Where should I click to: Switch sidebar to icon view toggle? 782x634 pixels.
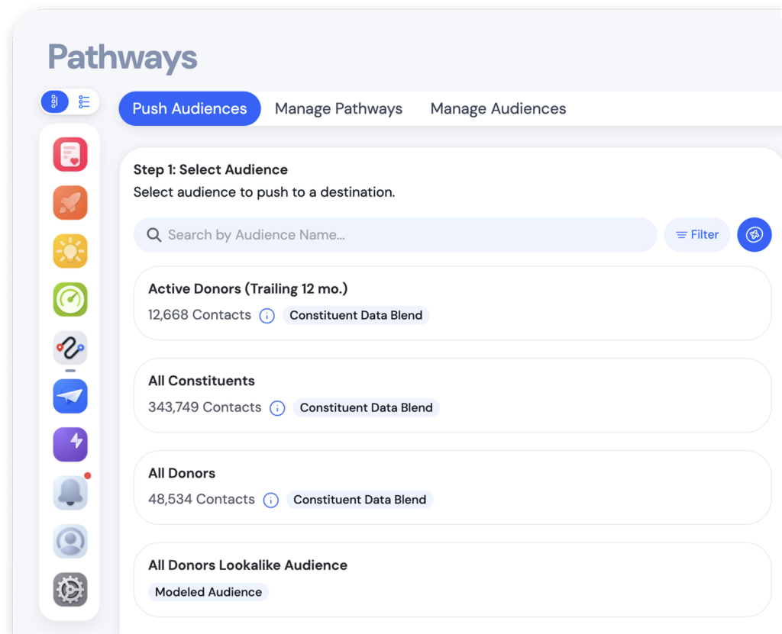point(55,101)
